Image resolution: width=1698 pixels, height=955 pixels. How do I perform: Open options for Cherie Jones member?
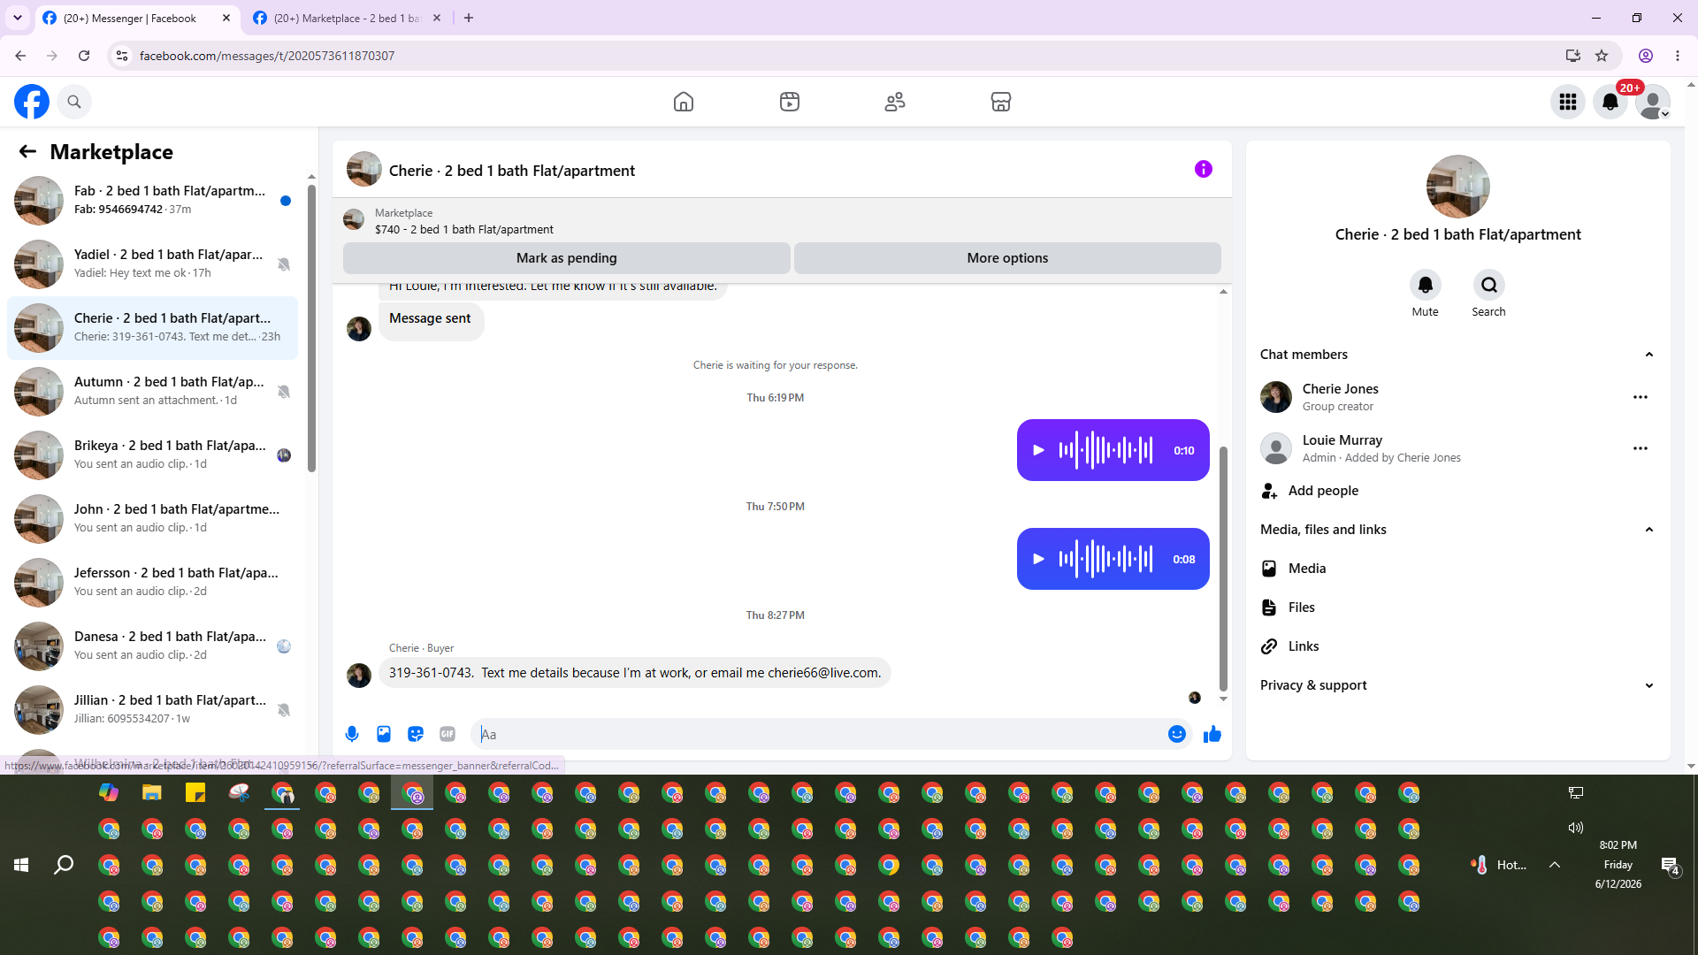pos(1641,397)
